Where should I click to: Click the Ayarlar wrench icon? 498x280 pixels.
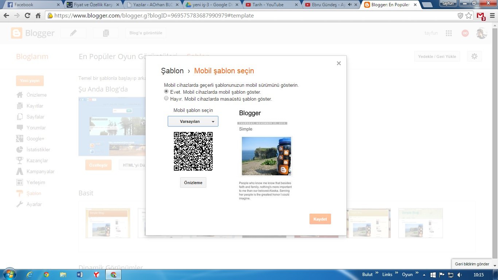pos(20,204)
